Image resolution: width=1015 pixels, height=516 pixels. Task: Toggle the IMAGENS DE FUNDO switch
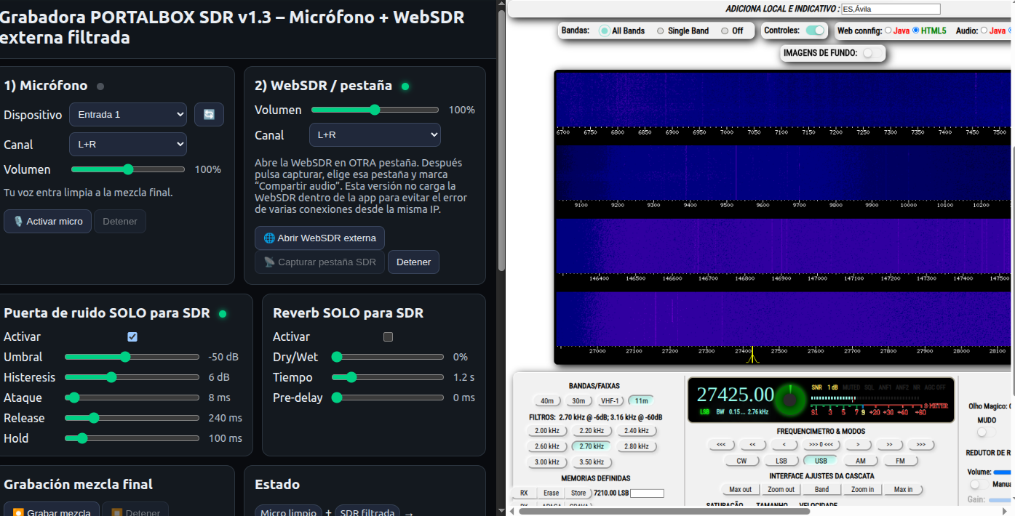[872, 53]
